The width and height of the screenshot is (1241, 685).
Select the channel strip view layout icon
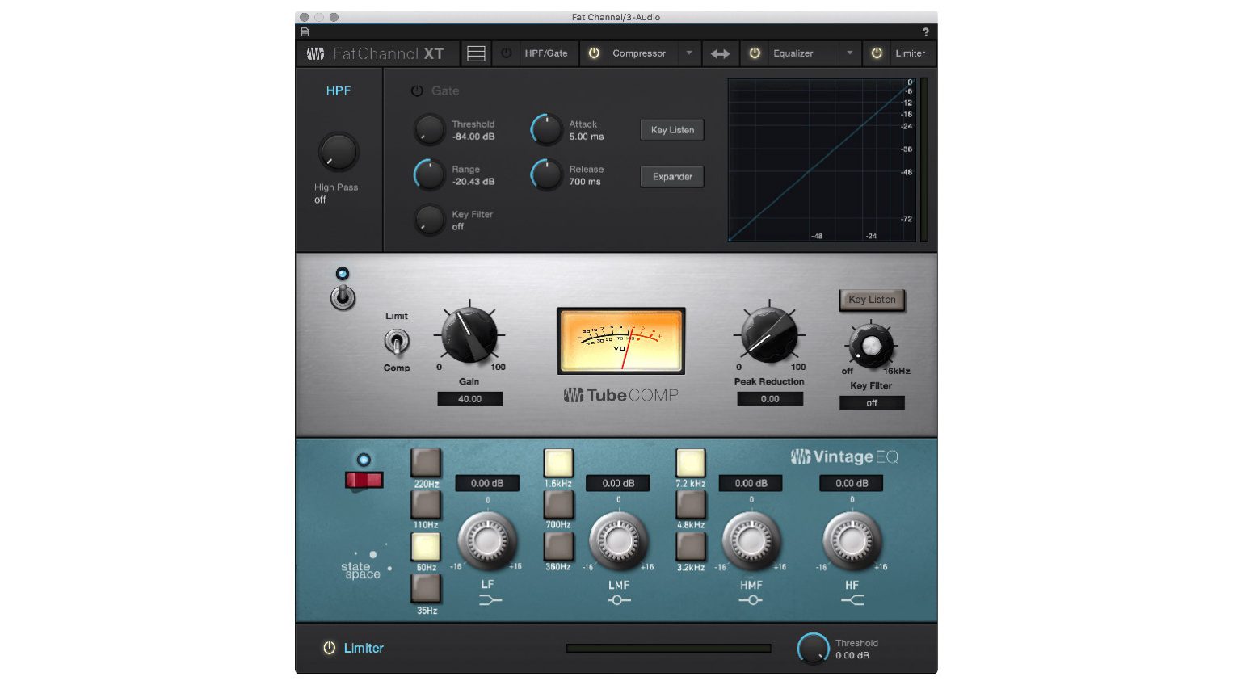tap(476, 53)
